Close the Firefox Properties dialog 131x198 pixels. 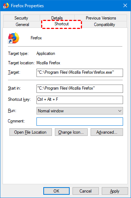click(125, 5)
